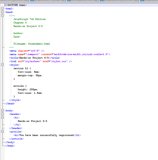This screenshot has width=158, height=160.
Task: Click the opening <style> tag text
Action: click(14, 65)
